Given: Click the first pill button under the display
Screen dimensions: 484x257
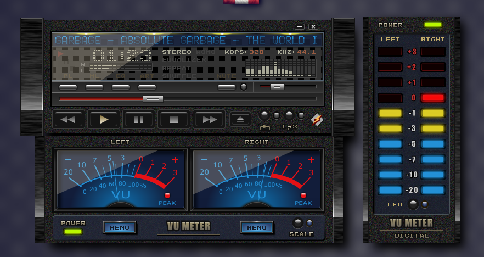Looking at the screenshot, I should (x=68, y=87).
